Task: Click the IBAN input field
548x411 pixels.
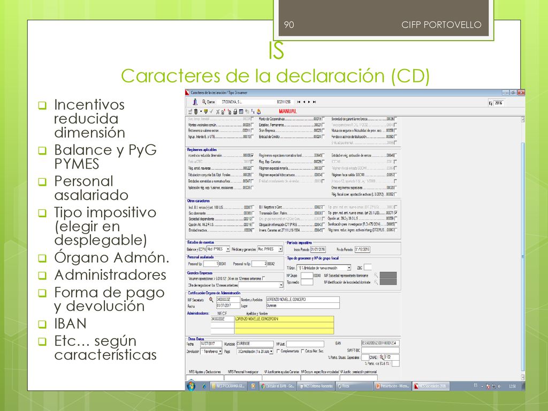Action: [x=380, y=343]
